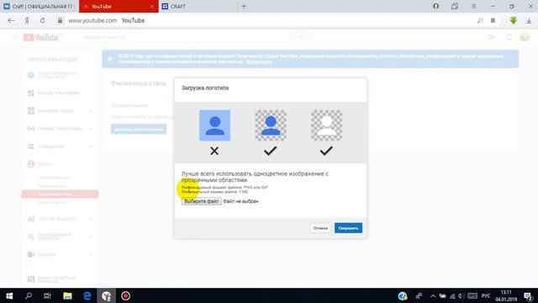Click the 'Добавить логотип' button behind dialog
538x303 pixels.
139,129
